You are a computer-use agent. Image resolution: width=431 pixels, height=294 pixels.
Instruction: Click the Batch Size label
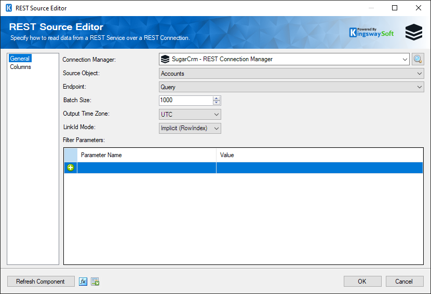[77, 100]
